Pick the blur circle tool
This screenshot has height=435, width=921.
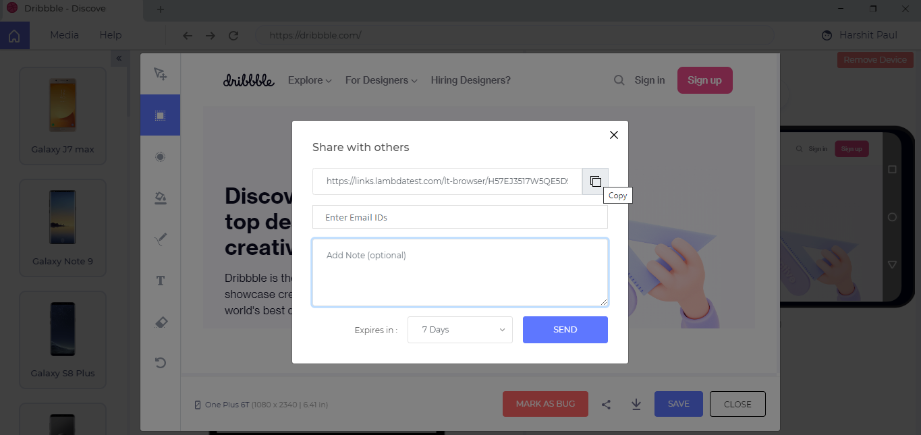tap(161, 156)
